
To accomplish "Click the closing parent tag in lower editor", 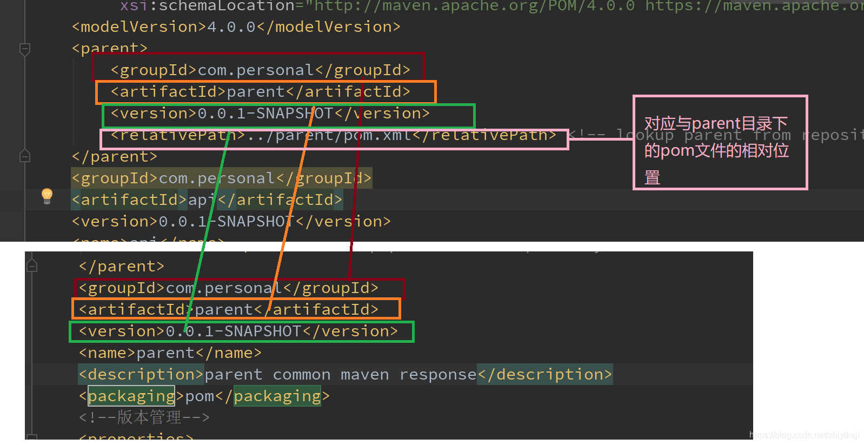I will point(122,267).
